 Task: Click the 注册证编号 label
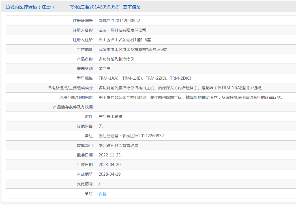[83, 21]
